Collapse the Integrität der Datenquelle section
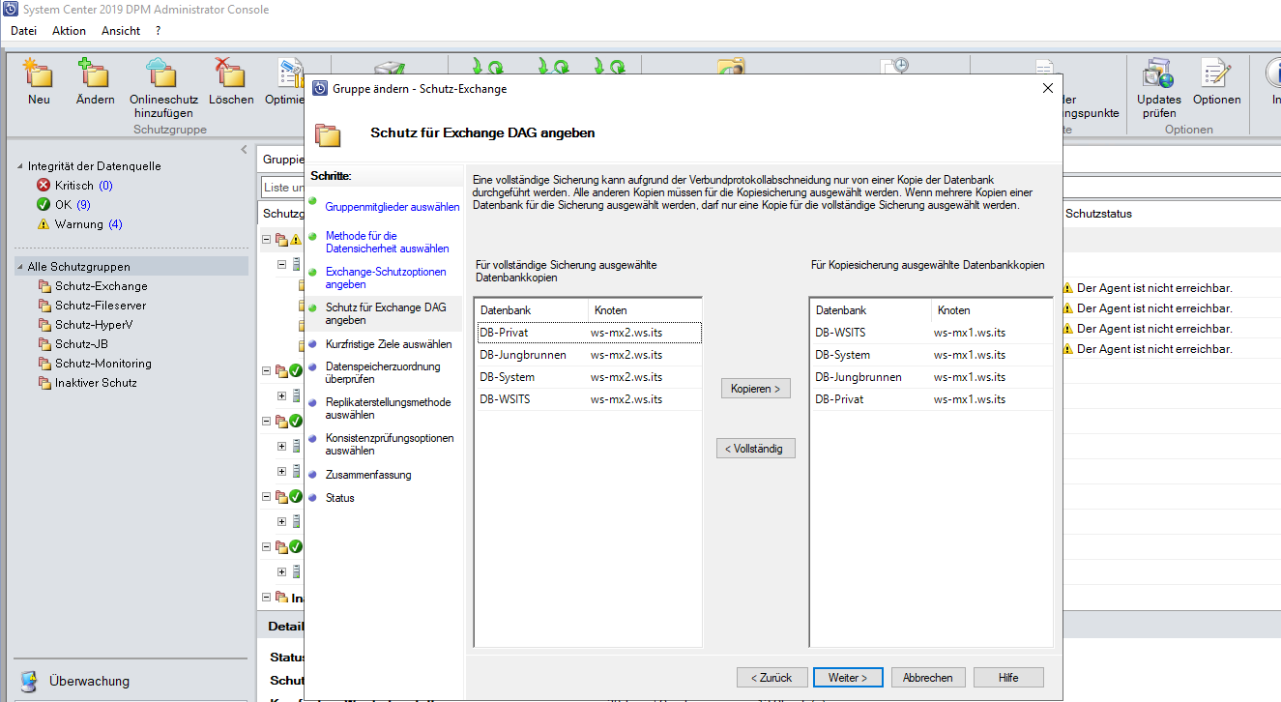Screen dimensions: 1281x702 coord(21,166)
